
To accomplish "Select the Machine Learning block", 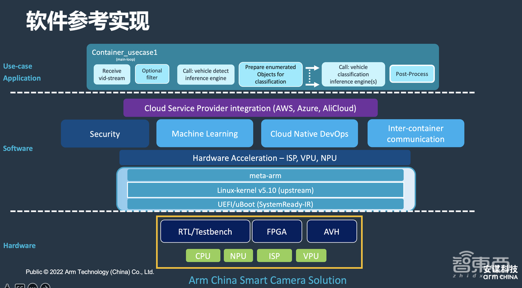I will point(205,134).
